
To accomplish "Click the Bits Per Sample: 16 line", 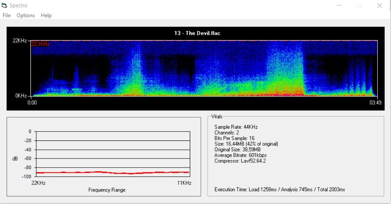I will click(x=234, y=138).
